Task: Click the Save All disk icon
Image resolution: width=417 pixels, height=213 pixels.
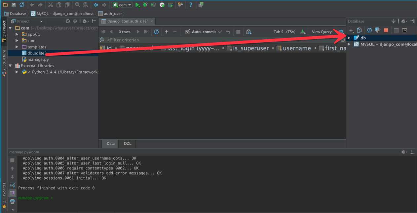Action: (14, 5)
